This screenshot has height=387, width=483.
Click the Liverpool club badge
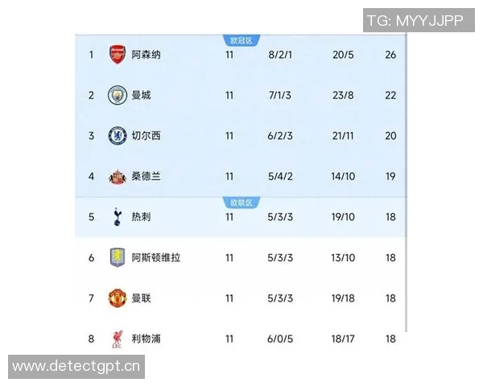pyautogui.click(x=118, y=339)
